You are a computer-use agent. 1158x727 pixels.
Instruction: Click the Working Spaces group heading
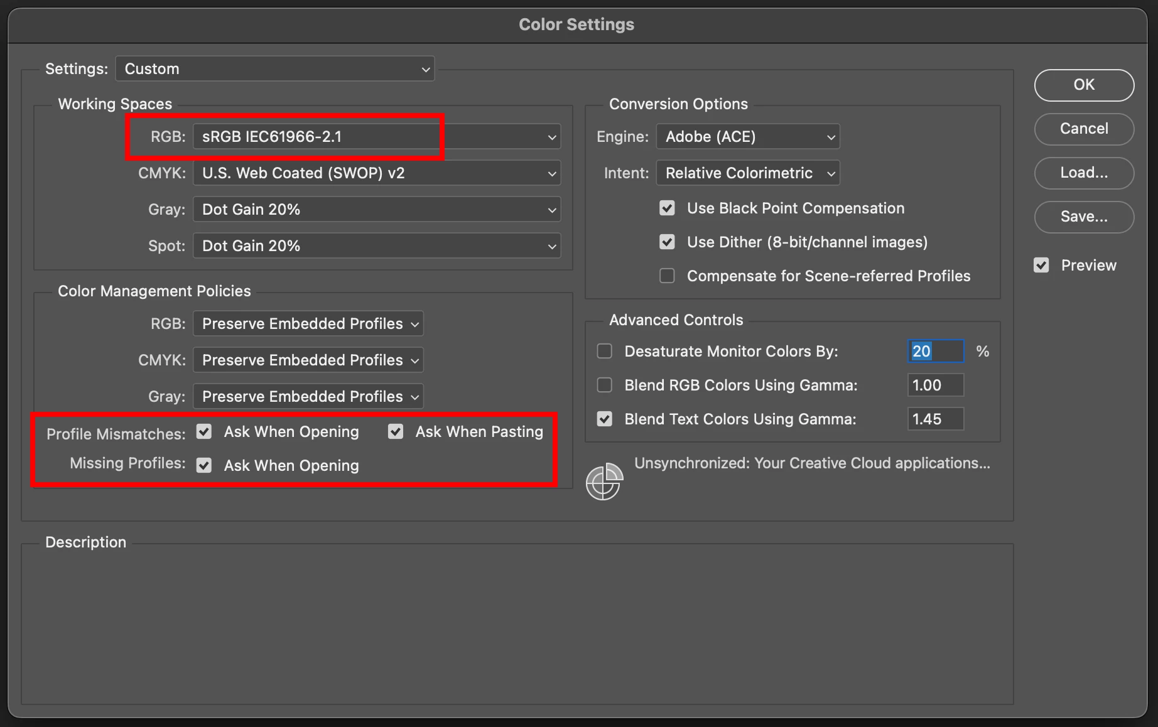115,104
